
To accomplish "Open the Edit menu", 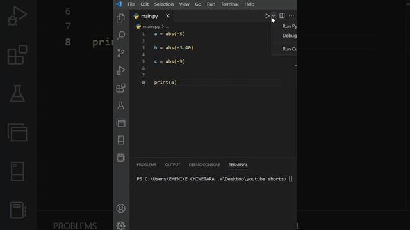I will 144,4.
